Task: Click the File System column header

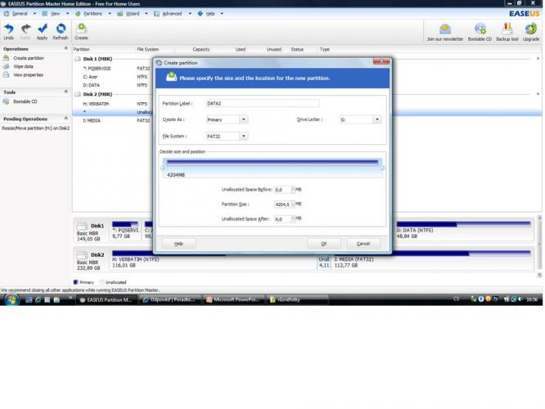Action: [155, 49]
